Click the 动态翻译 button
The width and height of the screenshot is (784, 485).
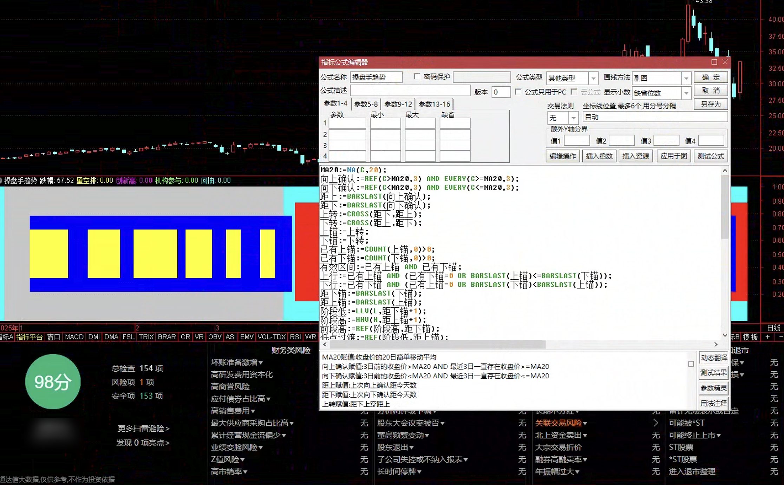(714, 358)
